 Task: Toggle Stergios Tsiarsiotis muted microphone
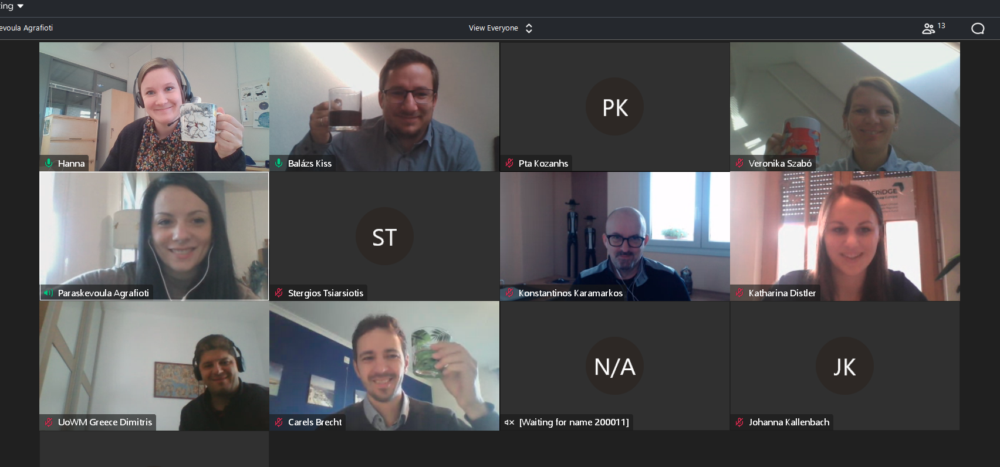279,293
